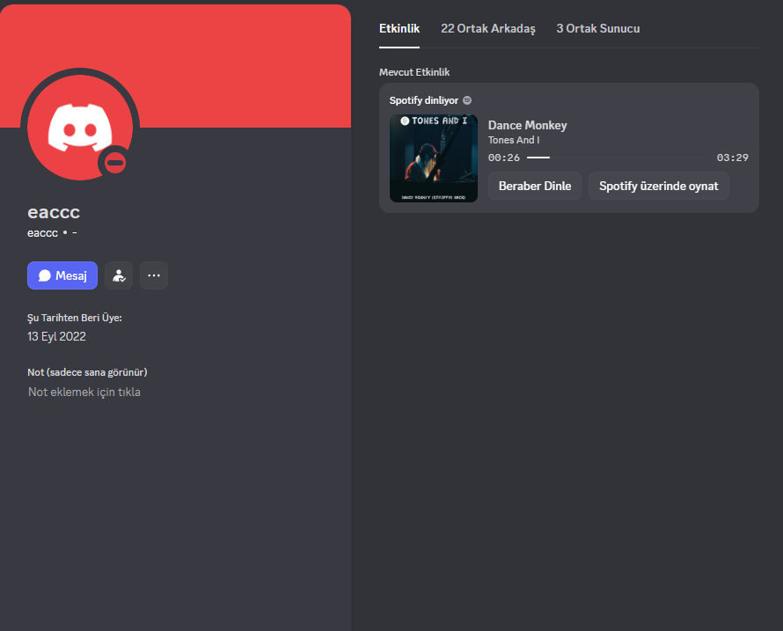783x631 pixels.
Task: Click the friend status icon button
Action: [x=119, y=275]
